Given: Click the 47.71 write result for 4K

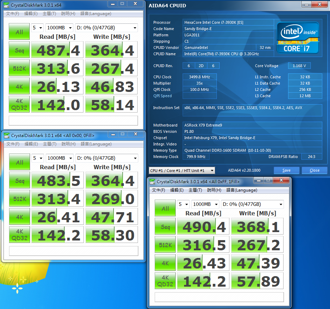Looking at the screenshot, I should (x=112, y=216).
